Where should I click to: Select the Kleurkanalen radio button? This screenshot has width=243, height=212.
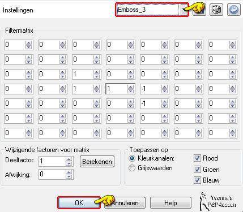pyautogui.click(x=132, y=158)
